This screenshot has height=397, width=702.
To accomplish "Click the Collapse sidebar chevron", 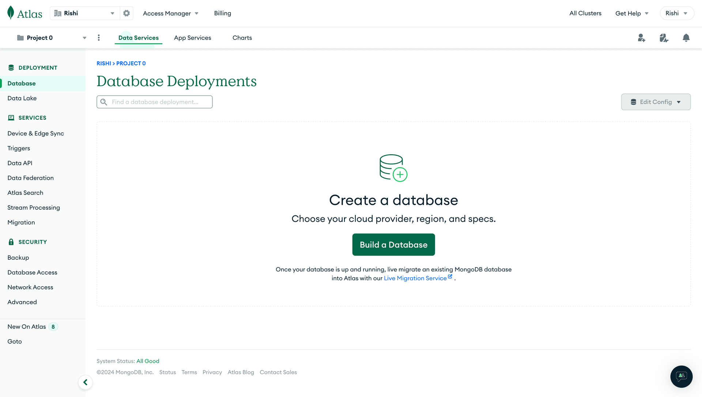I will click(x=85, y=382).
